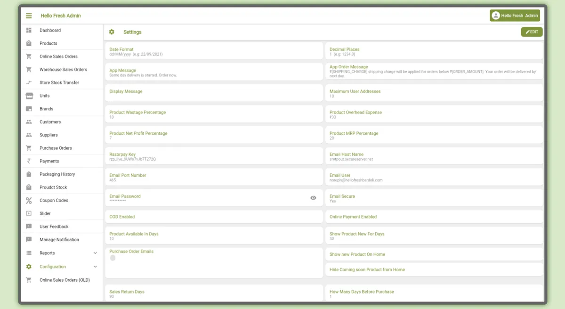Click Product Available In Days setting
Image resolution: width=565 pixels, height=309 pixels.
214,236
